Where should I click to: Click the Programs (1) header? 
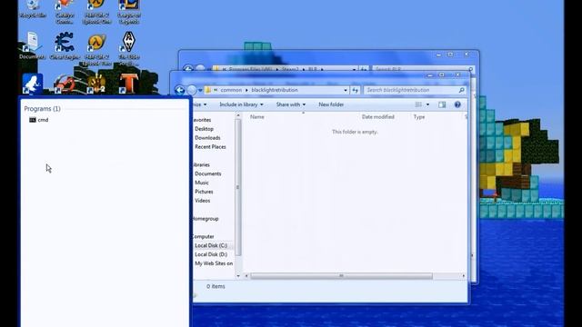tap(43, 109)
